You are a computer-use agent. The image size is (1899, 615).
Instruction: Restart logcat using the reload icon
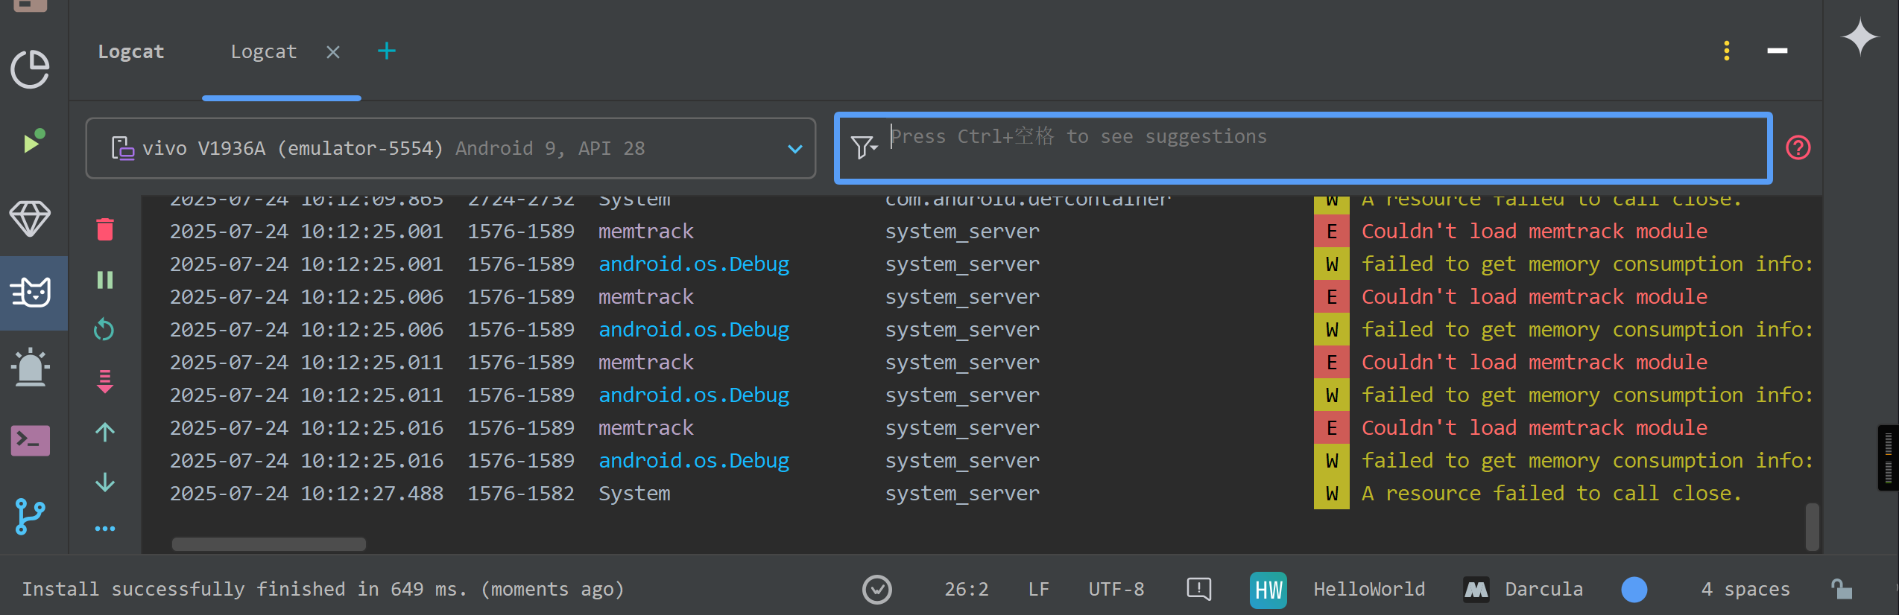(x=105, y=329)
